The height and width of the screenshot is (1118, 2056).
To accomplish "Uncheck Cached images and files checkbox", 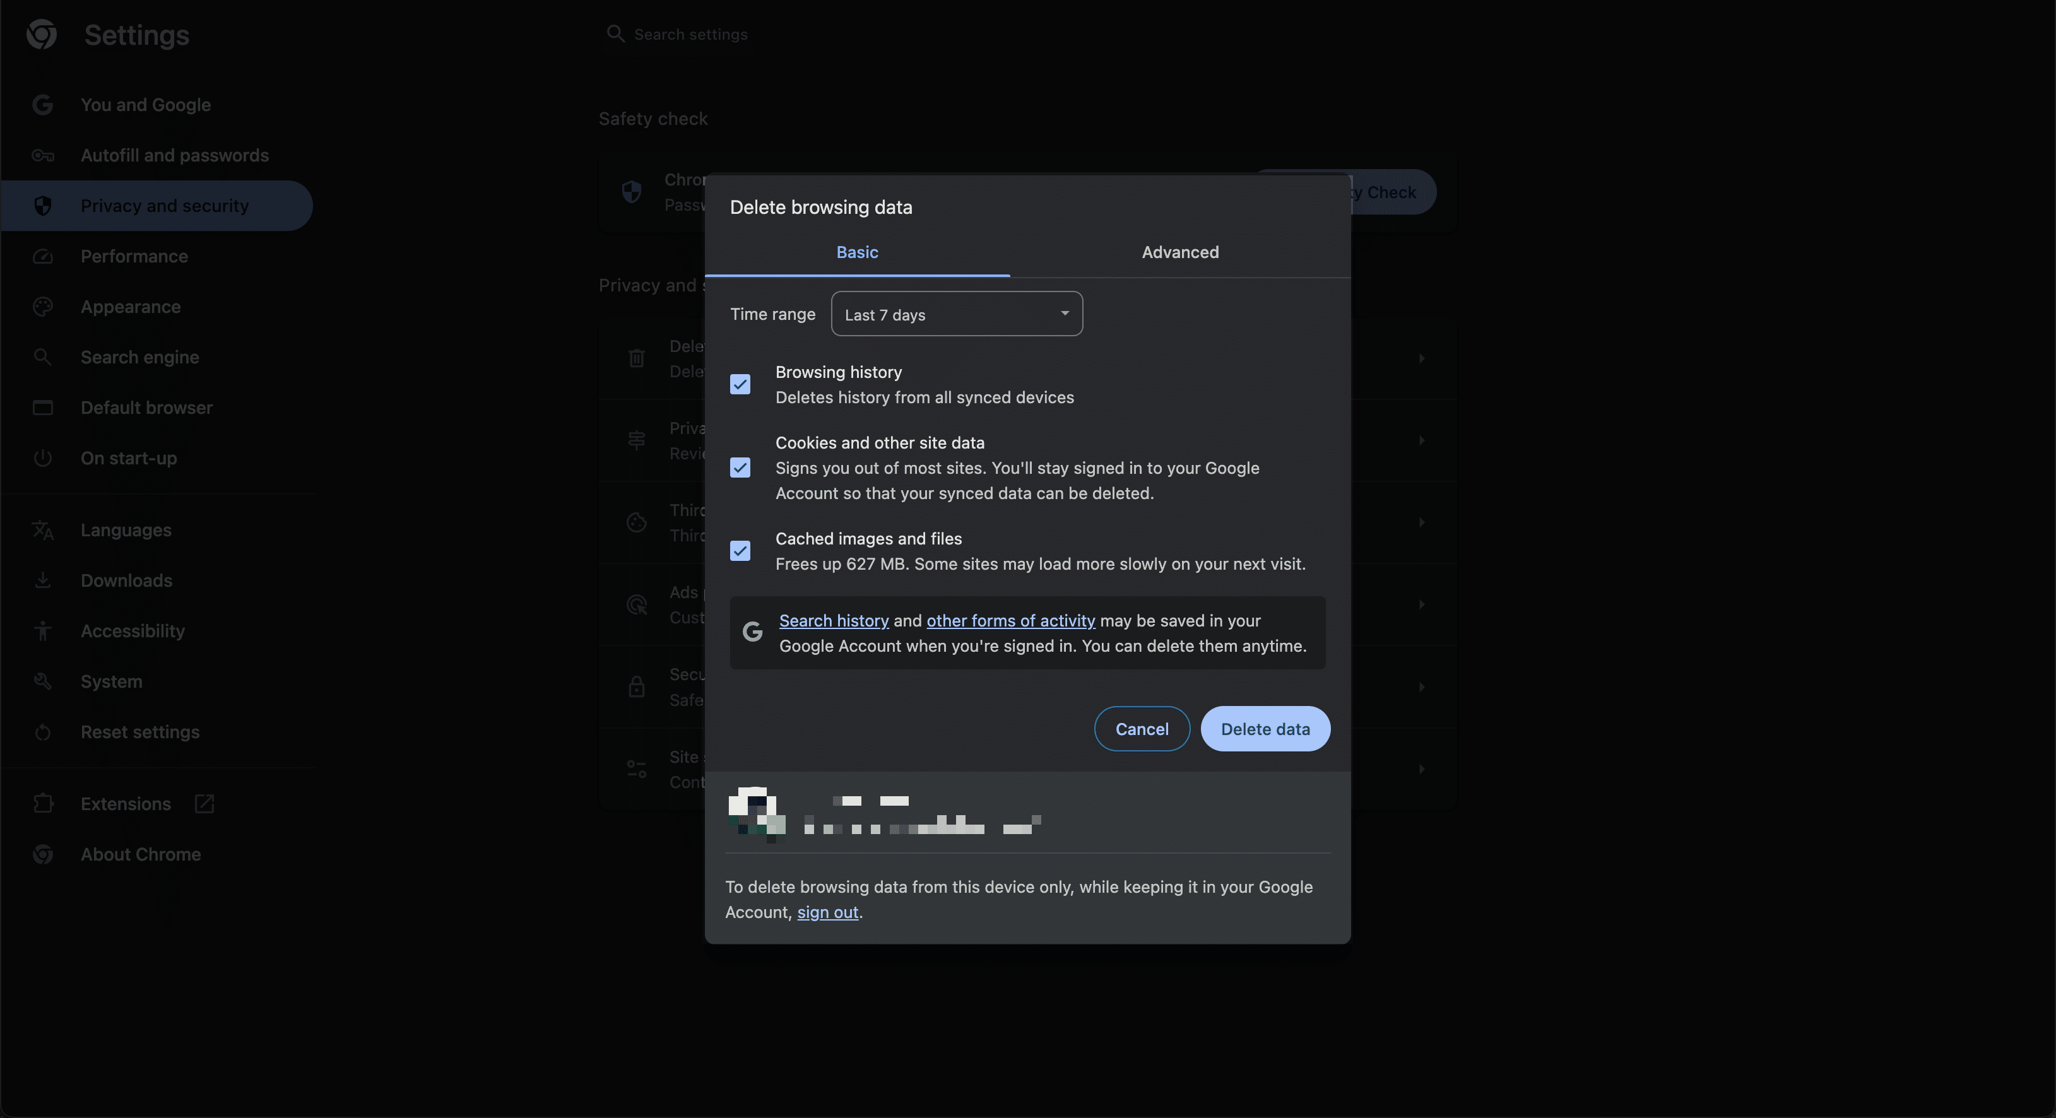I will [740, 551].
